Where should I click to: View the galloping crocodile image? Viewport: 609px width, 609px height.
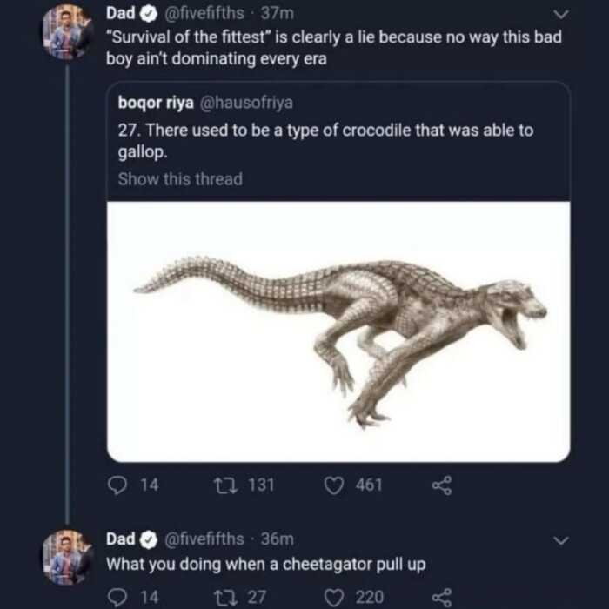[338, 331]
